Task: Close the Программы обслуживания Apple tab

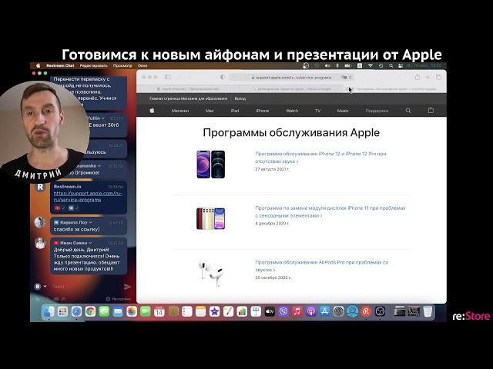Action: 347,89
